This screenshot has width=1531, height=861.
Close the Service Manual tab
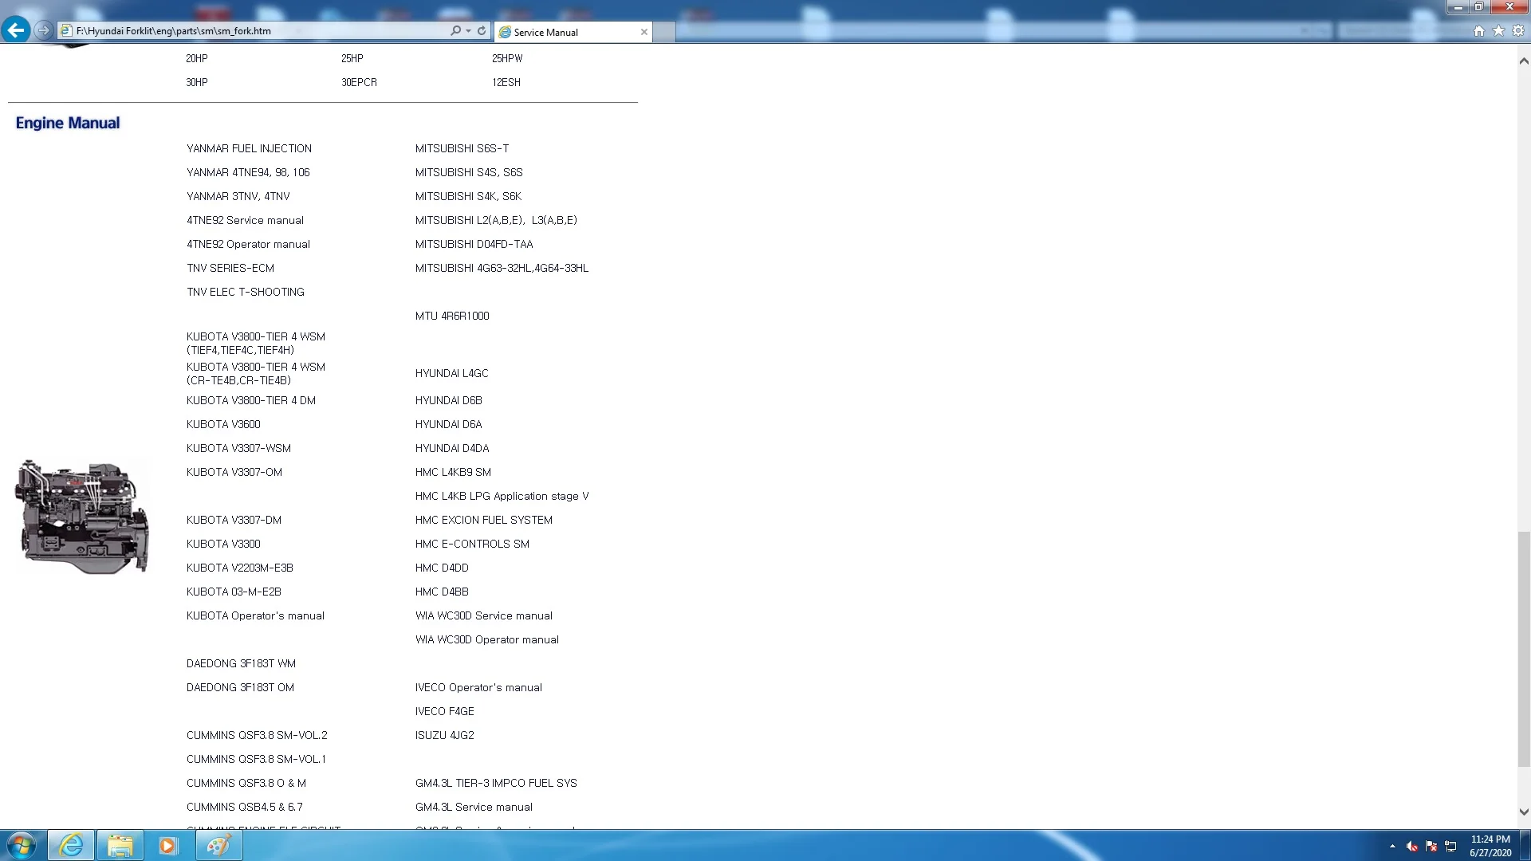[x=644, y=32]
